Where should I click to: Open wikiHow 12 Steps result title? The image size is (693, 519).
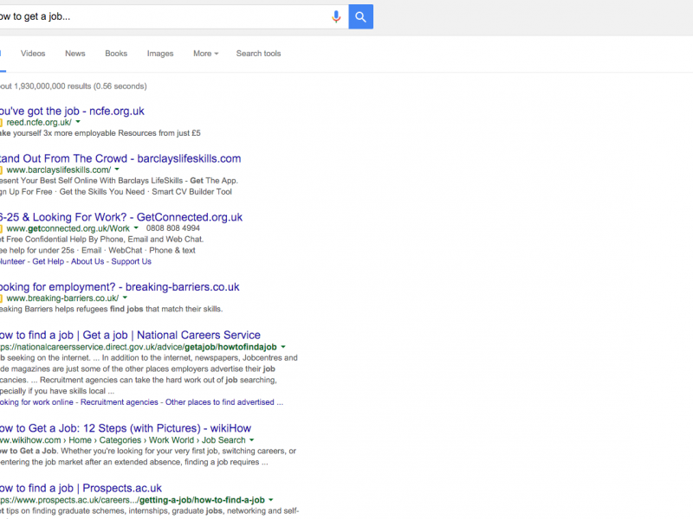coord(125,428)
